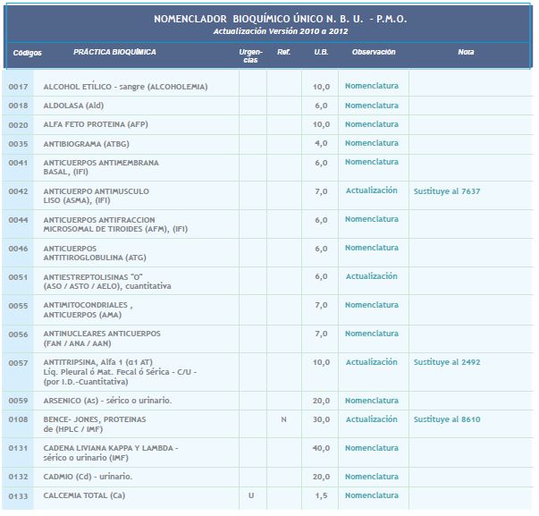The height and width of the screenshot is (516, 539).
Task: Select code 0020 cell
Action: 18,125
